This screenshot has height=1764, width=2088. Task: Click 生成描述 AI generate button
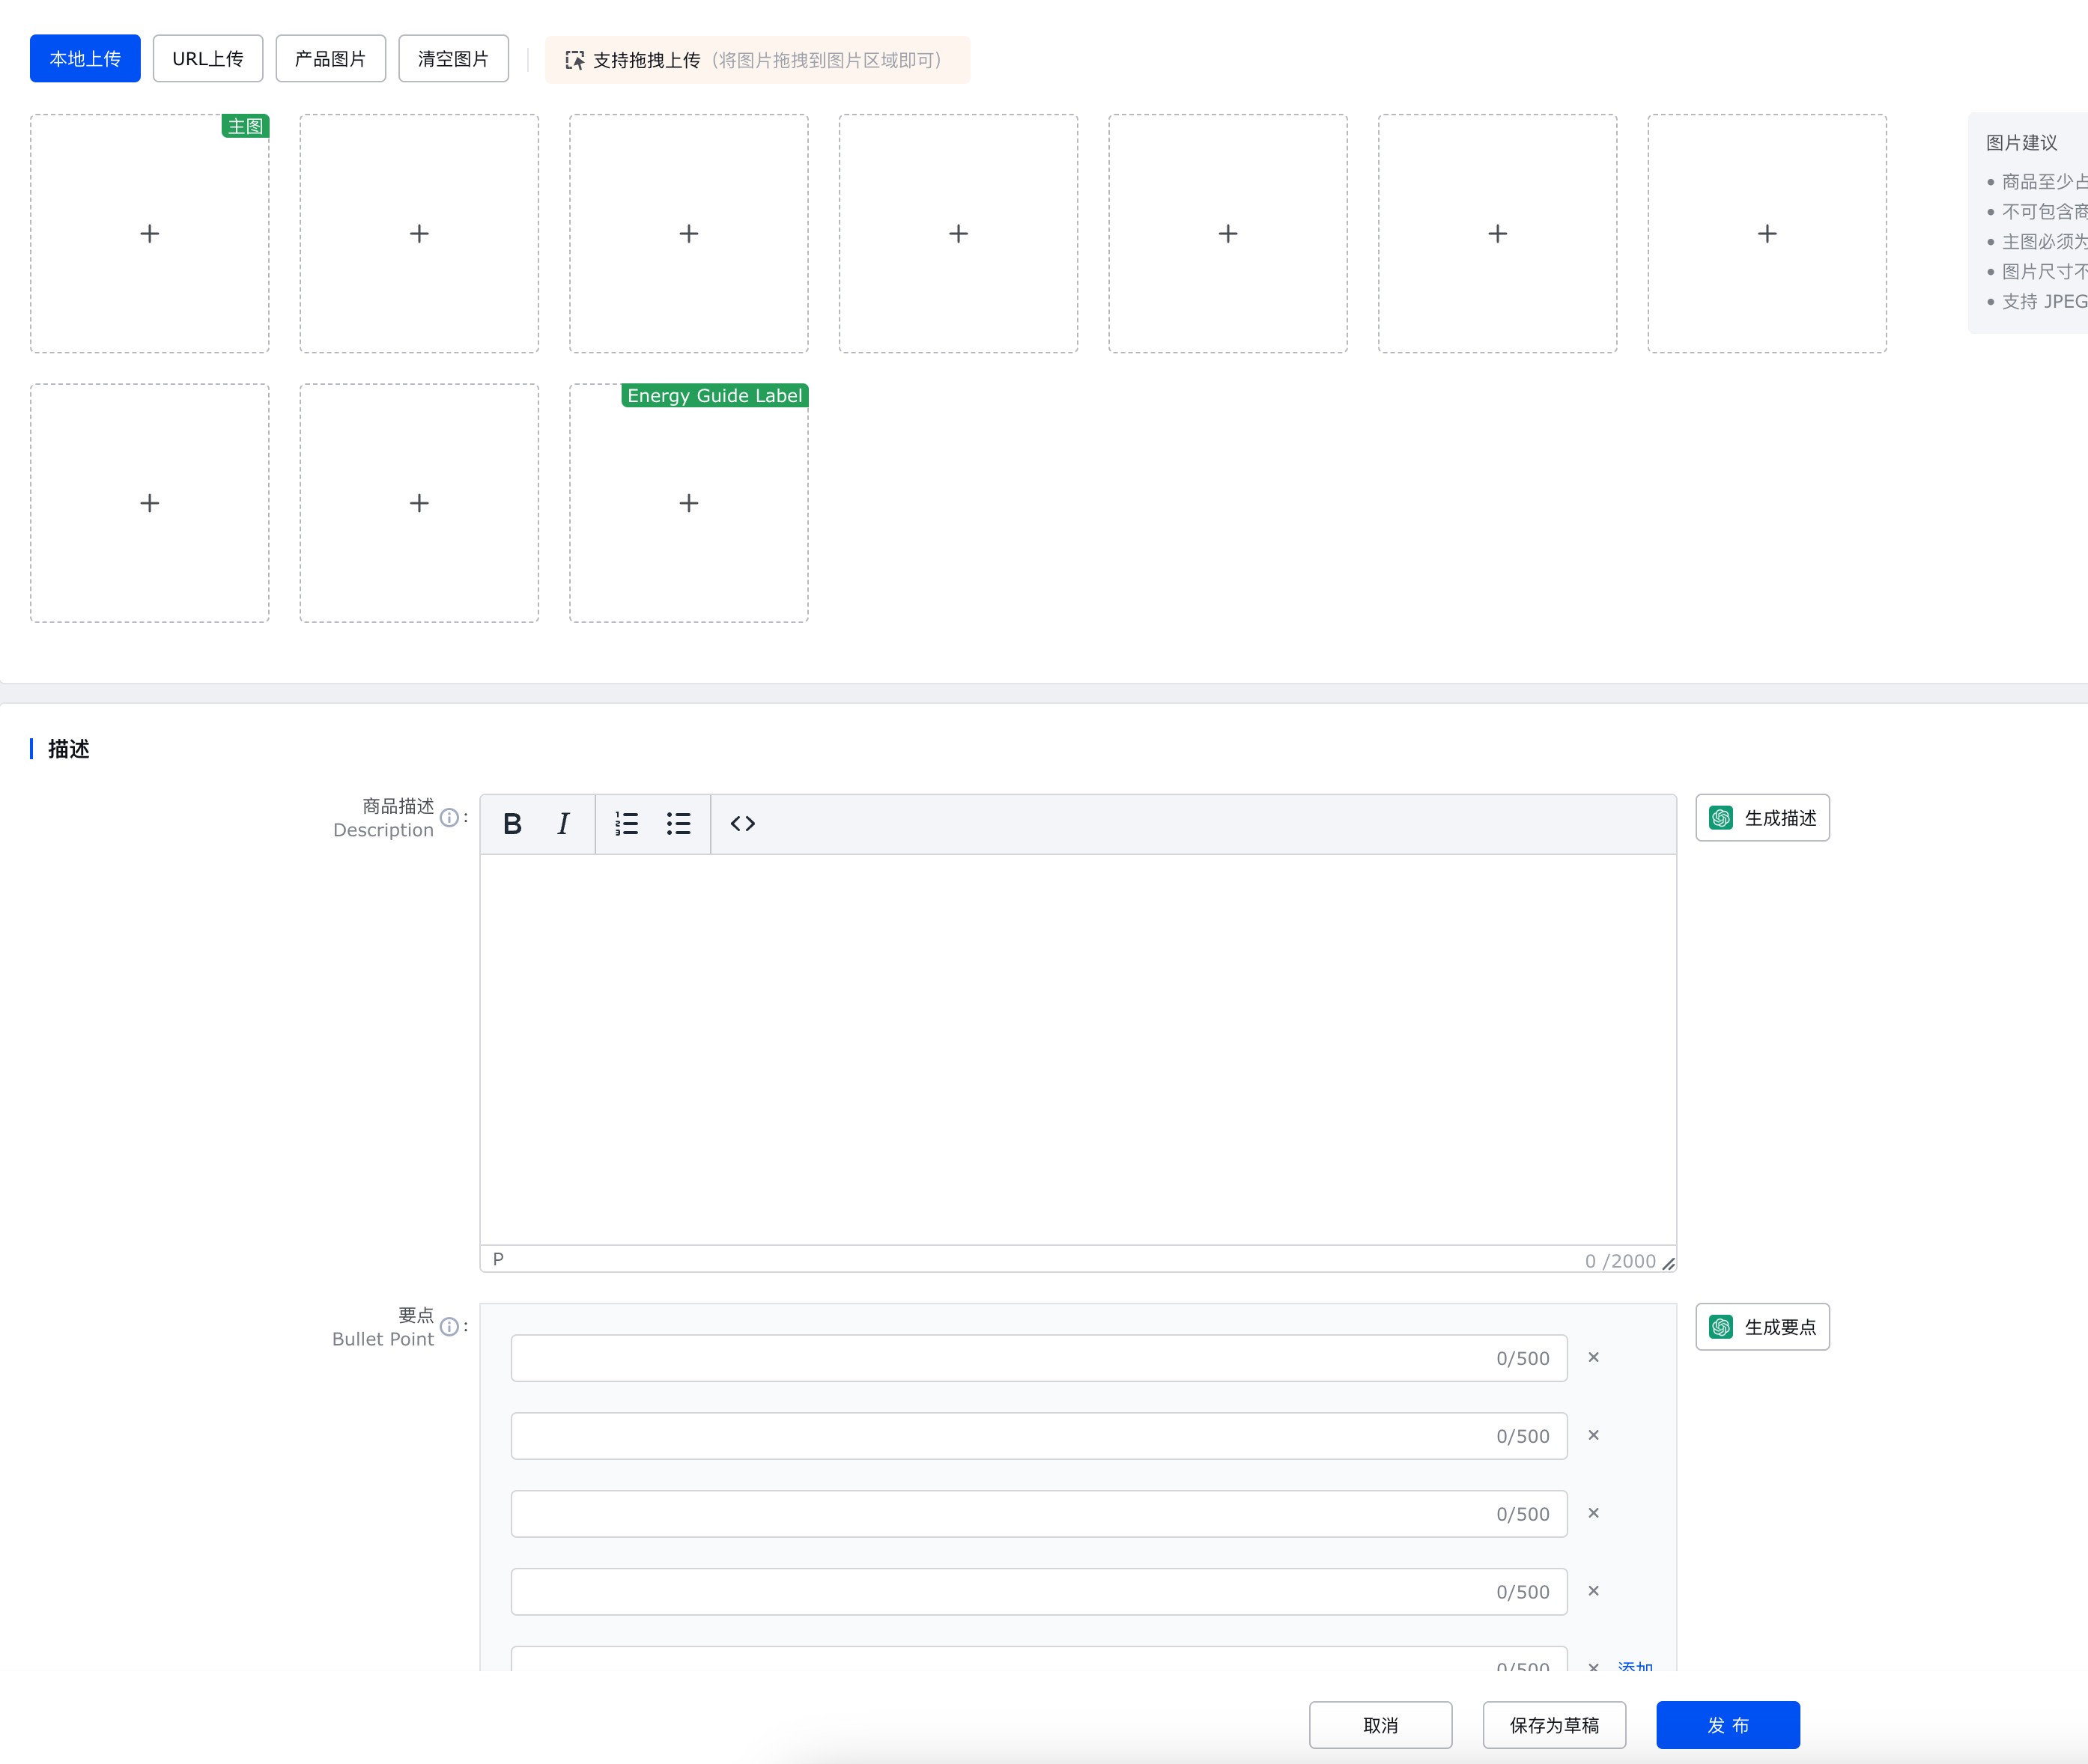pyautogui.click(x=1762, y=818)
